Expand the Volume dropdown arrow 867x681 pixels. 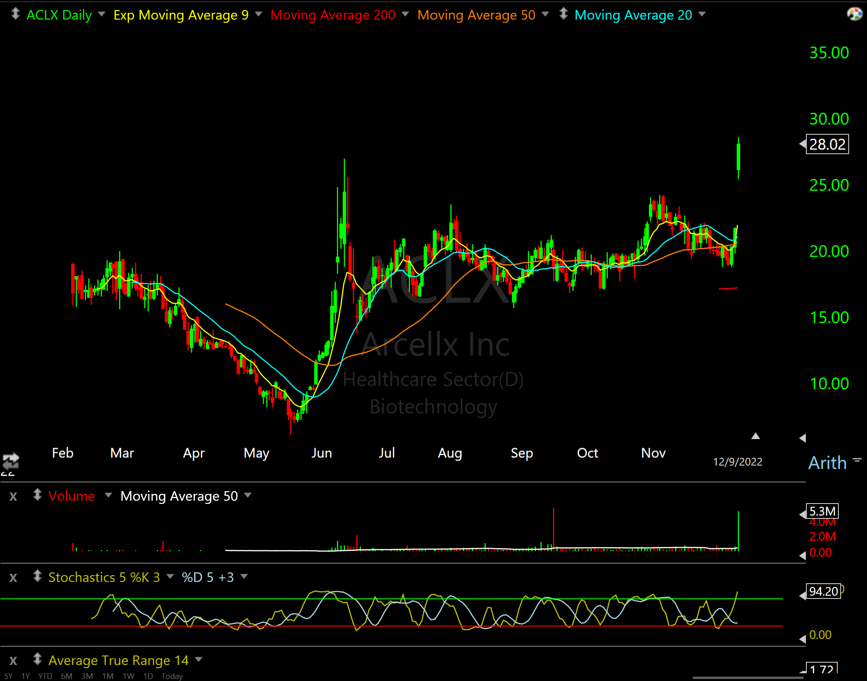point(108,495)
